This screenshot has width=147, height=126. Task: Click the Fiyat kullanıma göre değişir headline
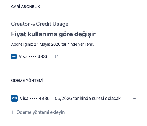[53, 34]
